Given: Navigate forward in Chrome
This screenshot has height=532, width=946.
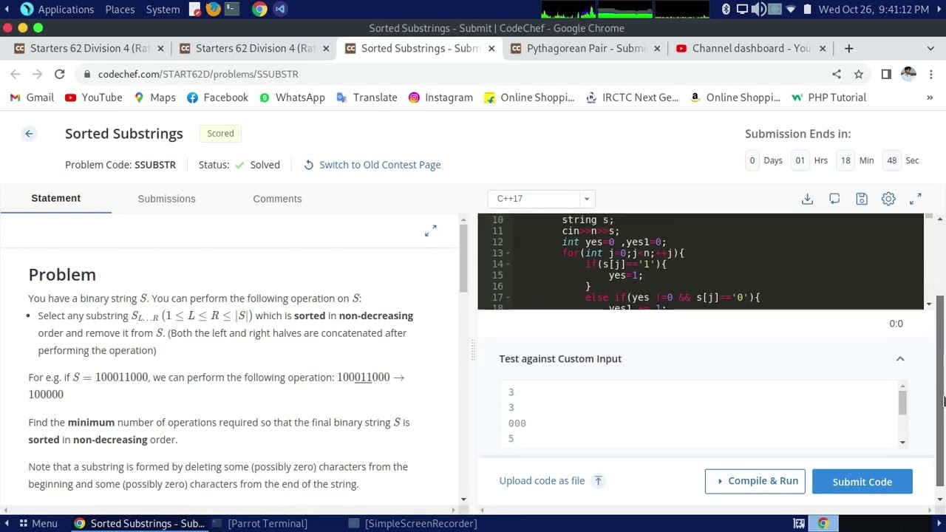Looking at the screenshot, I should point(38,74).
